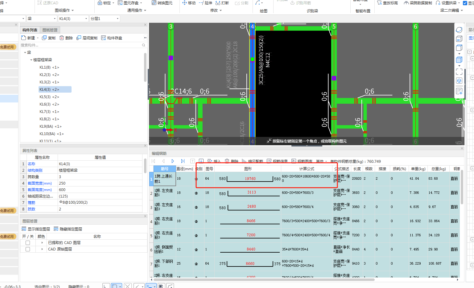Click the move-row-down arrow icon
Screen dimensions: 474x288
tap(201, 161)
